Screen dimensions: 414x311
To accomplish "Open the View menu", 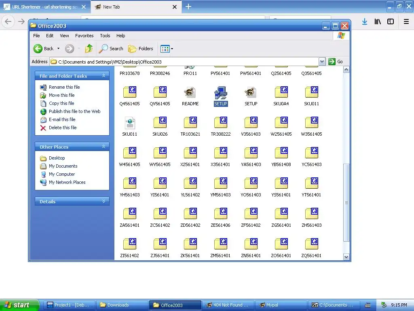I will tap(64, 36).
